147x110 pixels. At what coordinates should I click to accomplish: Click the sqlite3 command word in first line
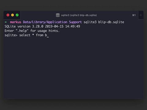point(90,22)
